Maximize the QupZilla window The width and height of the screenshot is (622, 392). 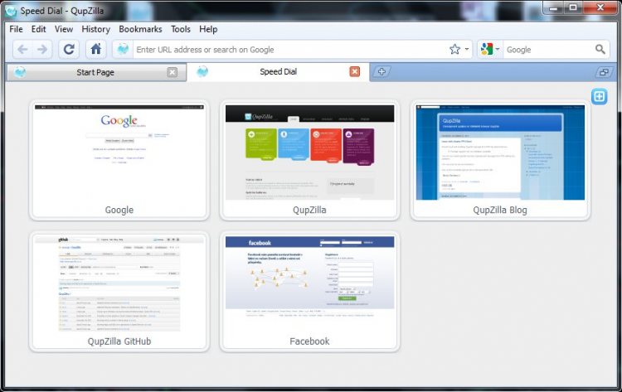pyautogui.click(x=573, y=7)
